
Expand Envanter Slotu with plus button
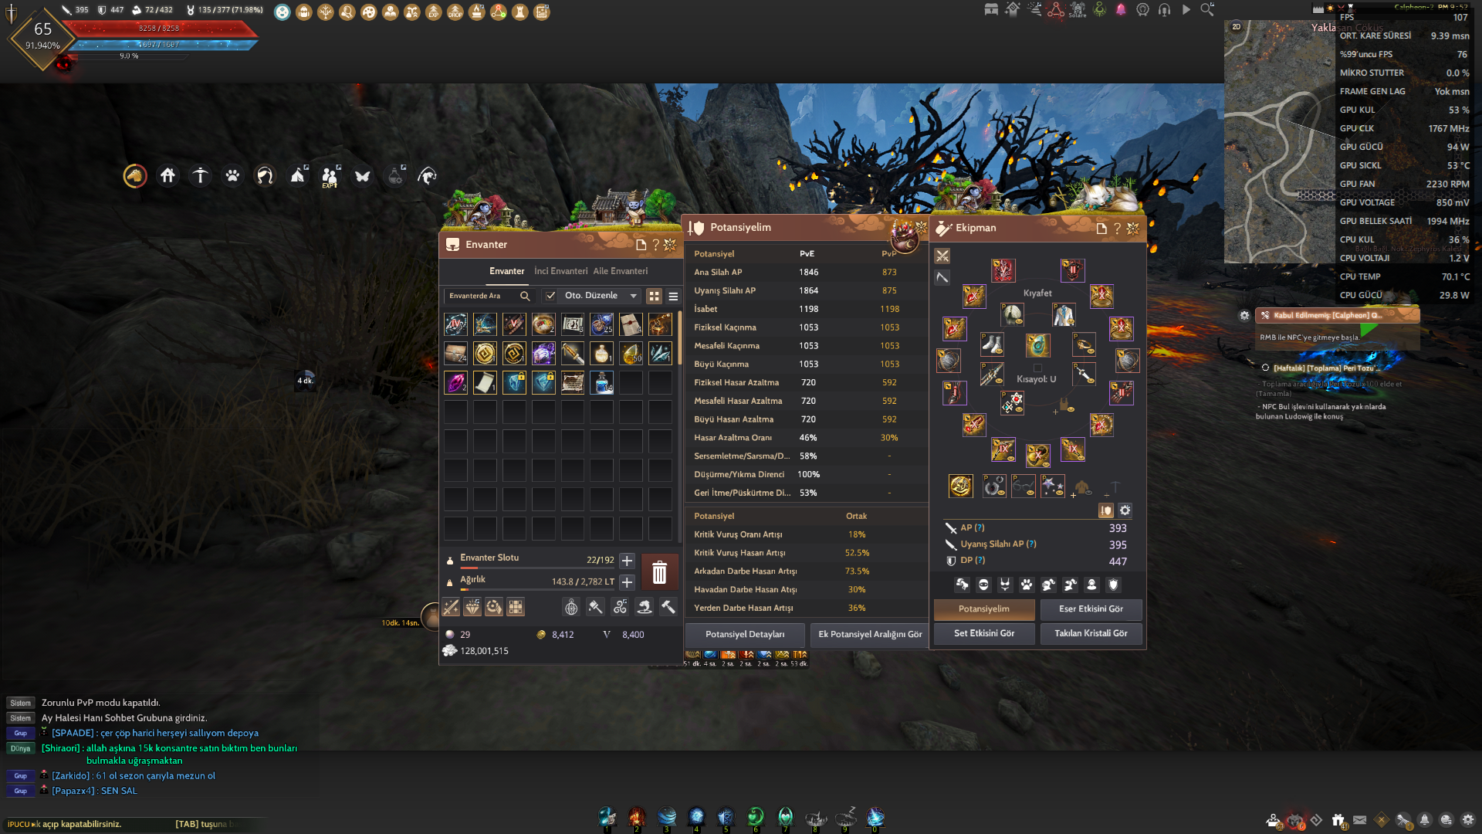(628, 561)
